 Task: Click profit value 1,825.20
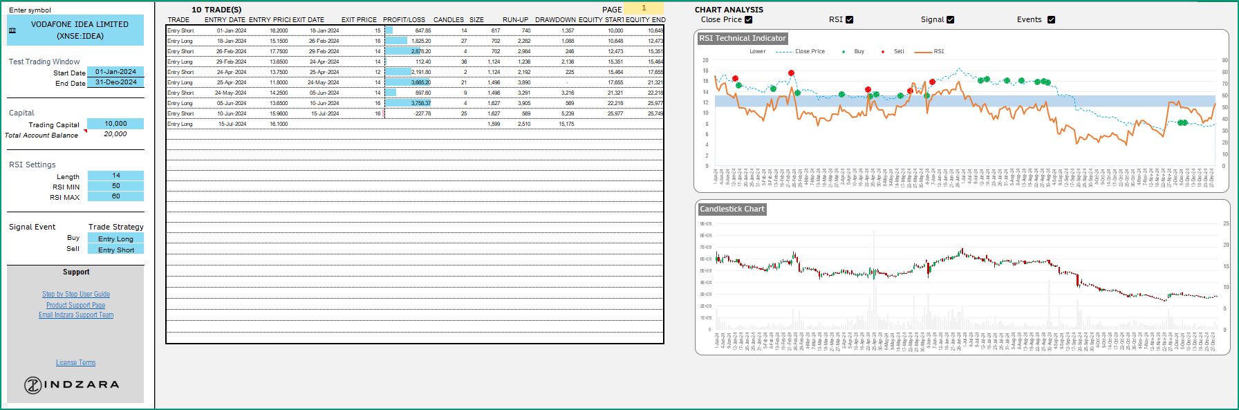coord(421,41)
